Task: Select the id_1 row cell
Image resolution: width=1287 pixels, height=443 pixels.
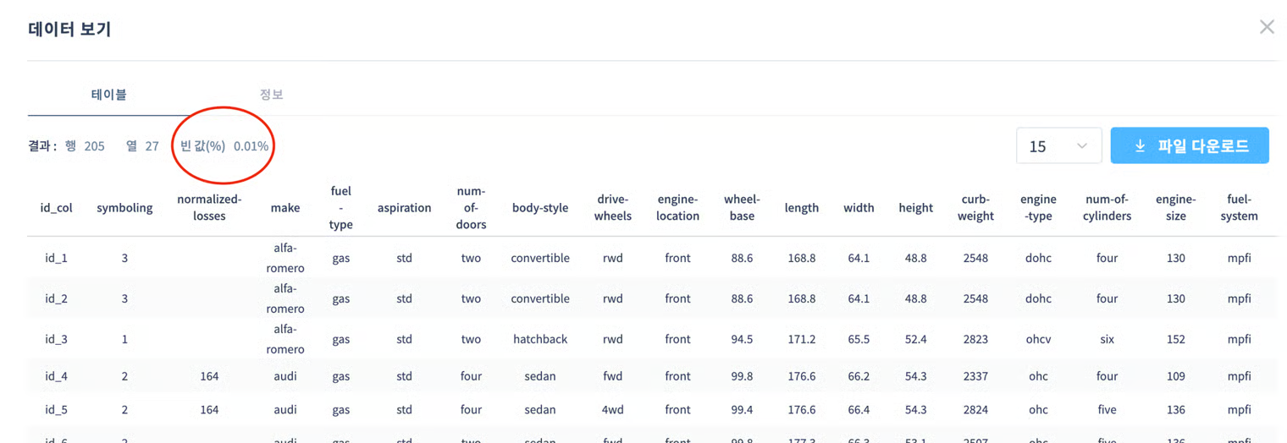Action: click(56, 258)
